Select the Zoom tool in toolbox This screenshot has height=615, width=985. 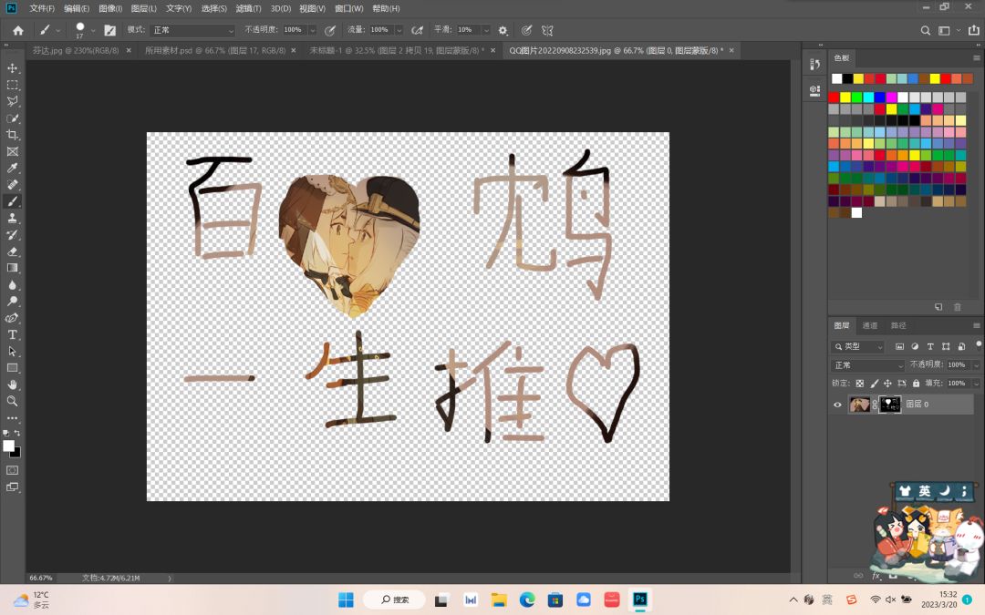point(13,401)
